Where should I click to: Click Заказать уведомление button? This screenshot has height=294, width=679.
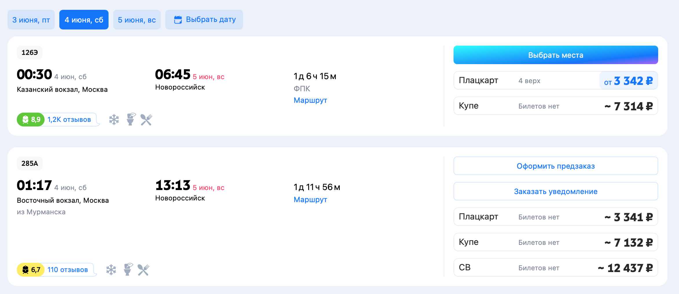(555, 191)
